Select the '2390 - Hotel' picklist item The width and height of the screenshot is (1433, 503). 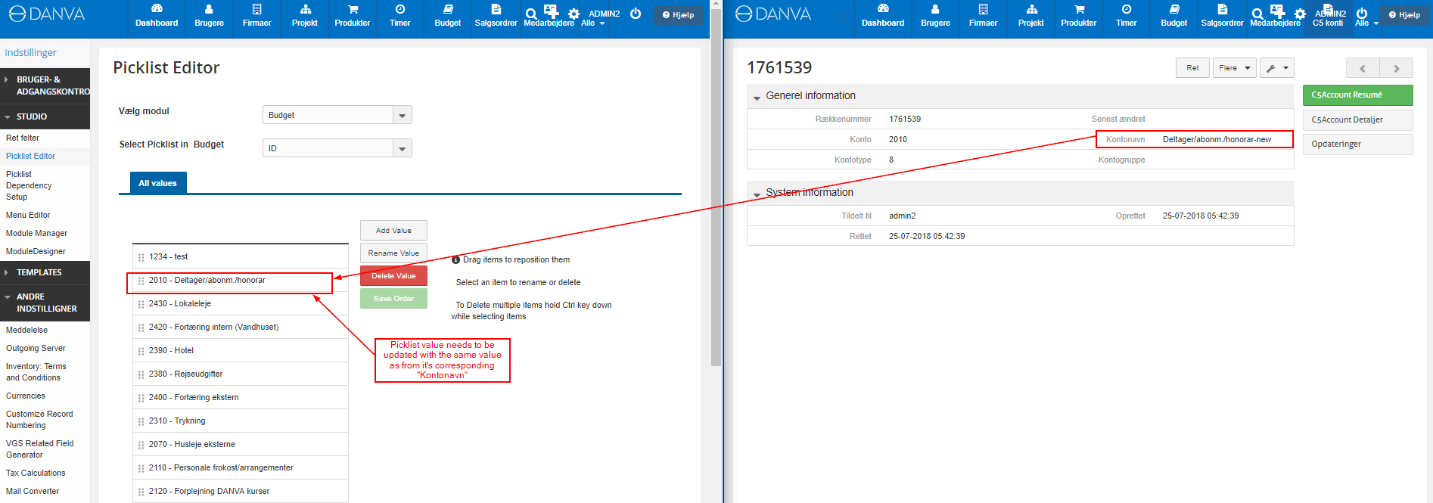[x=172, y=351]
